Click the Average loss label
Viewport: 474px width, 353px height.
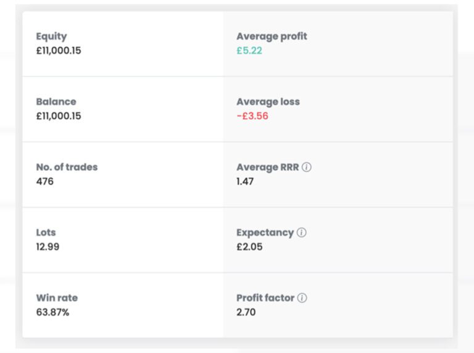268,102
